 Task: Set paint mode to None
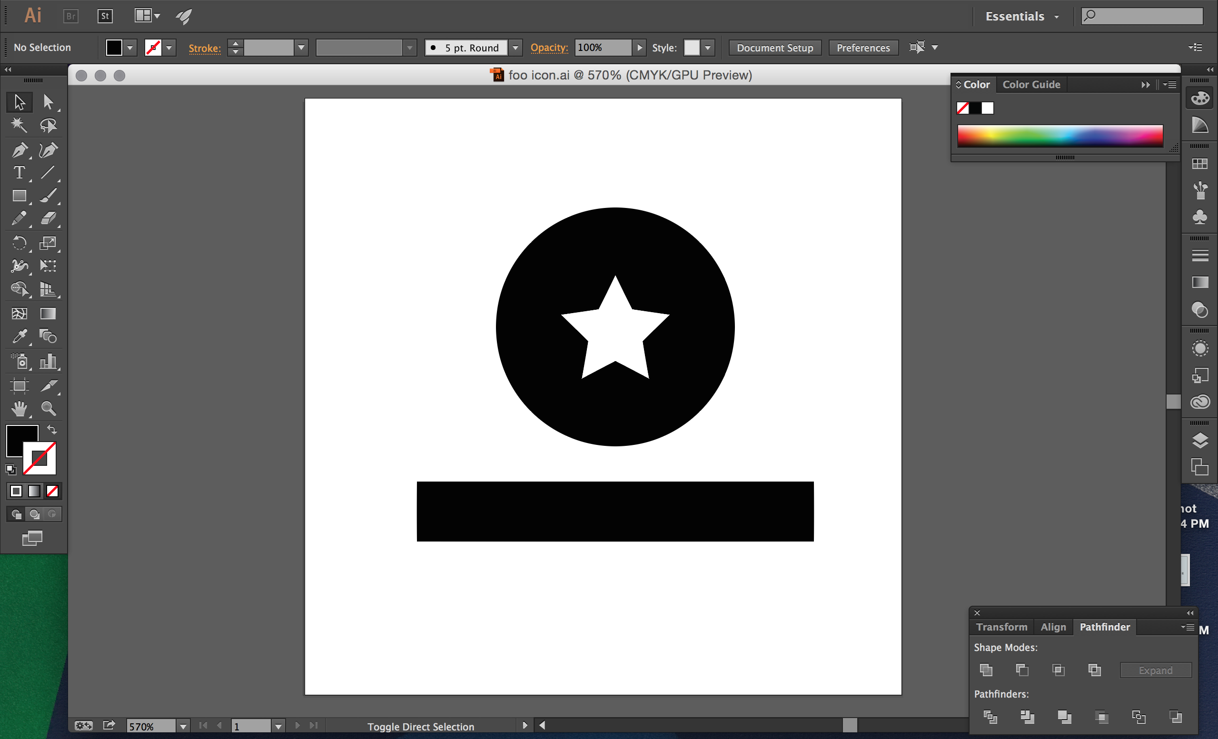[x=52, y=491]
